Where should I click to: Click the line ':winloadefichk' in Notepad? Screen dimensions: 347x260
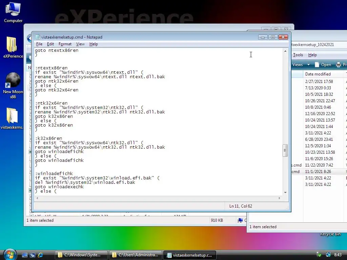point(54,173)
